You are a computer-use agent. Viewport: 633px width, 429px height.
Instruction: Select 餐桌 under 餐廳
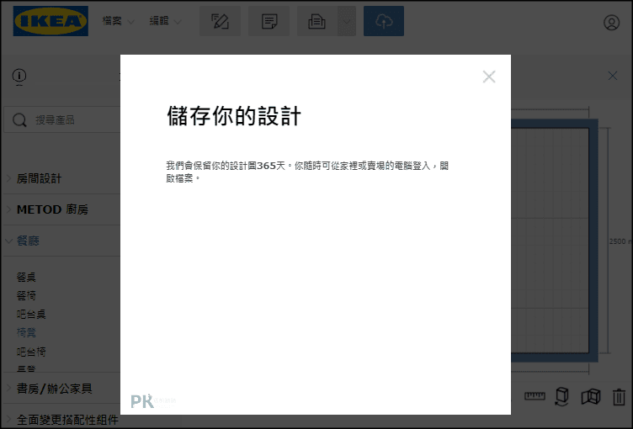26,277
